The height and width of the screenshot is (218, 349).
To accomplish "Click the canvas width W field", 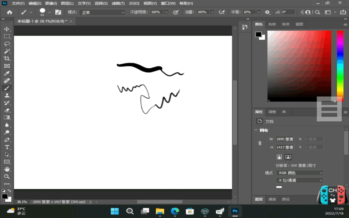I will [x=285, y=139].
